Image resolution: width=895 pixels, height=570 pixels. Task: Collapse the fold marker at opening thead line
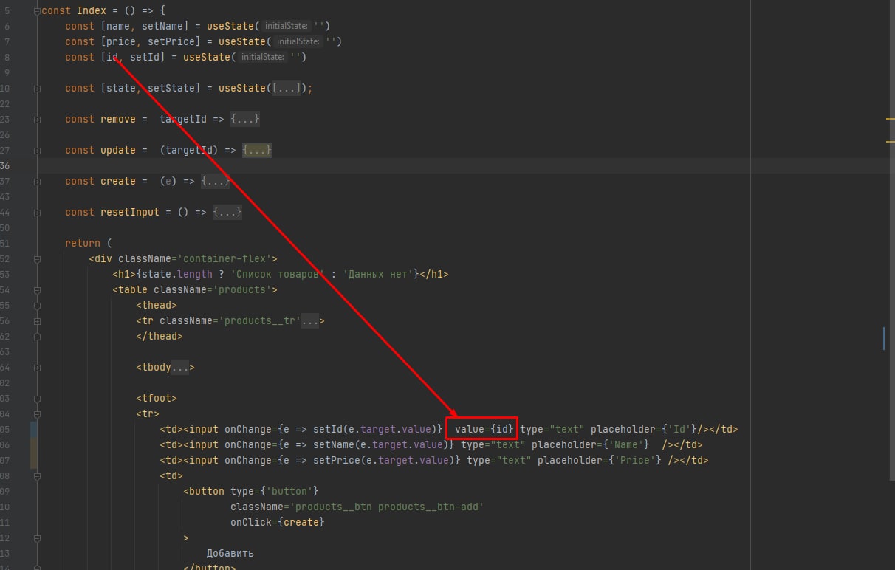click(x=37, y=305)
